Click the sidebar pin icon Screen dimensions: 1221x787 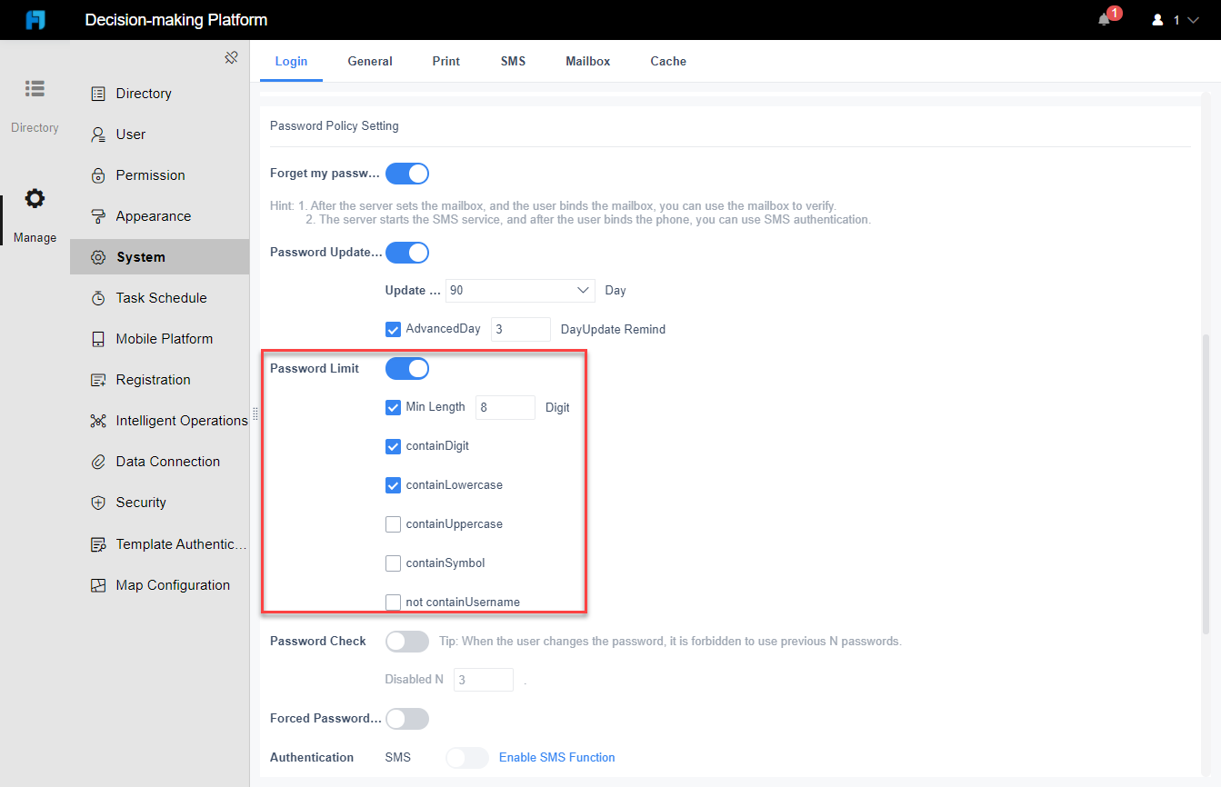(x=231, y=56)
